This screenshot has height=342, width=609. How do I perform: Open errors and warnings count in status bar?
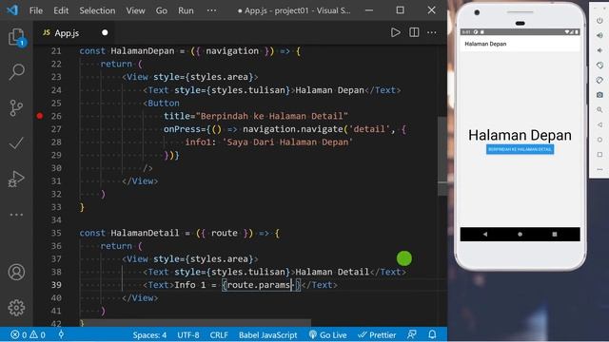tap(28, 334)
